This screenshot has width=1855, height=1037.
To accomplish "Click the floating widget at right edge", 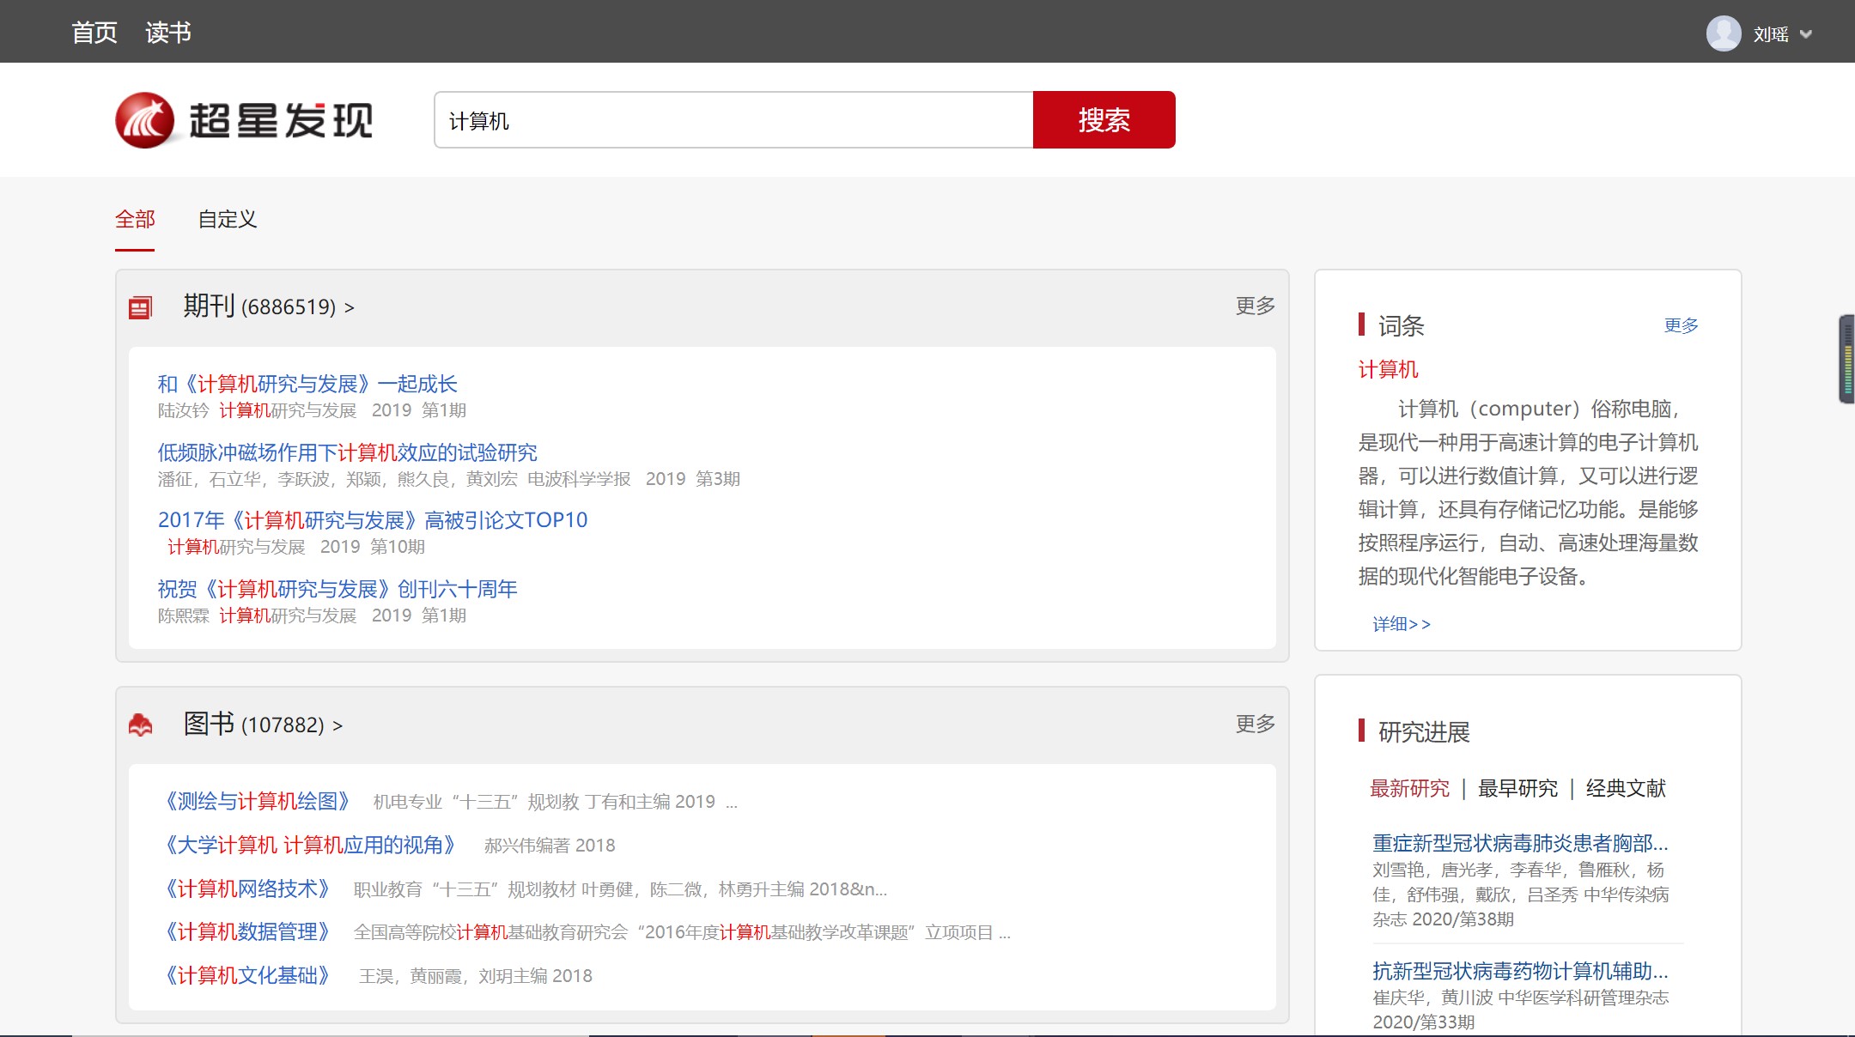I will click(1846, 359).
